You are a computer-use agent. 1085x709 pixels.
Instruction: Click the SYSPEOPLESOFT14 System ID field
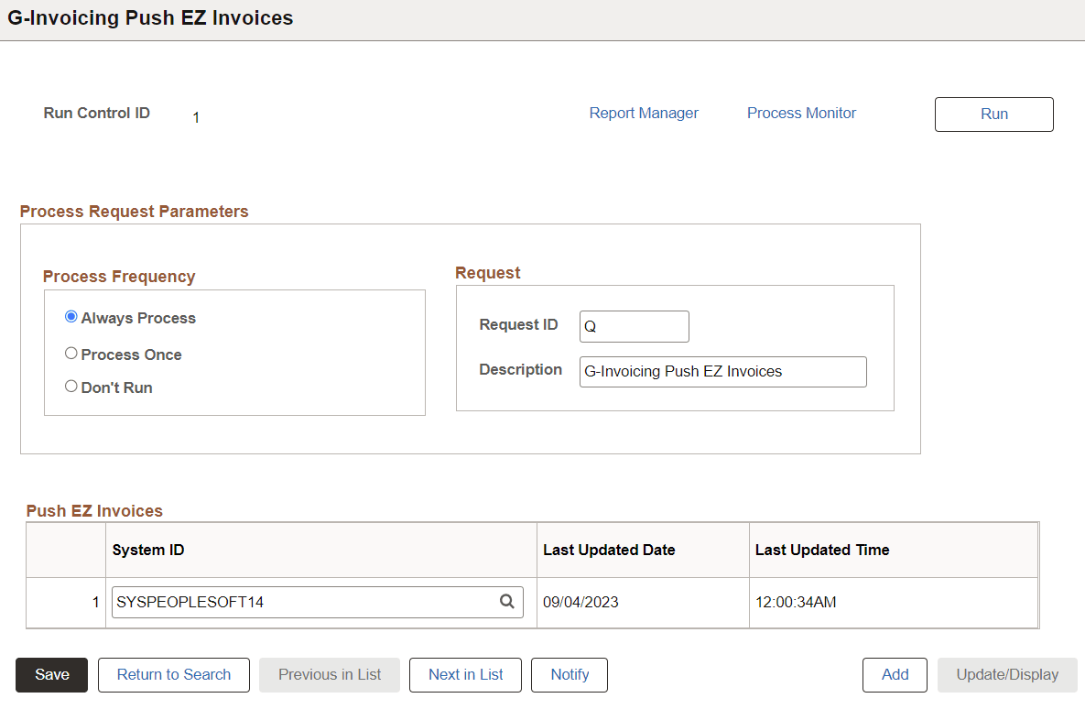click(x=302, y=602)
